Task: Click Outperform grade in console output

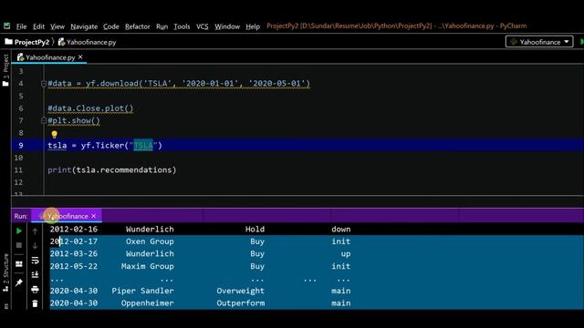Action: [x=241, y=303]
